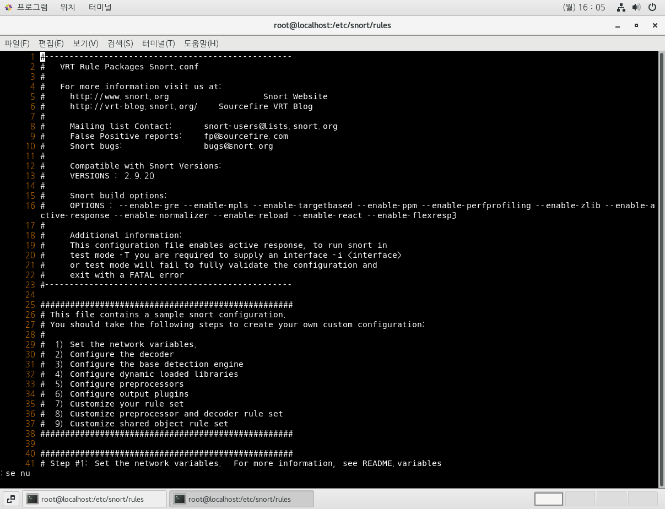665x509 pixels.
Task: Open the 보기(V) menu
Action: tap(85, 44)
